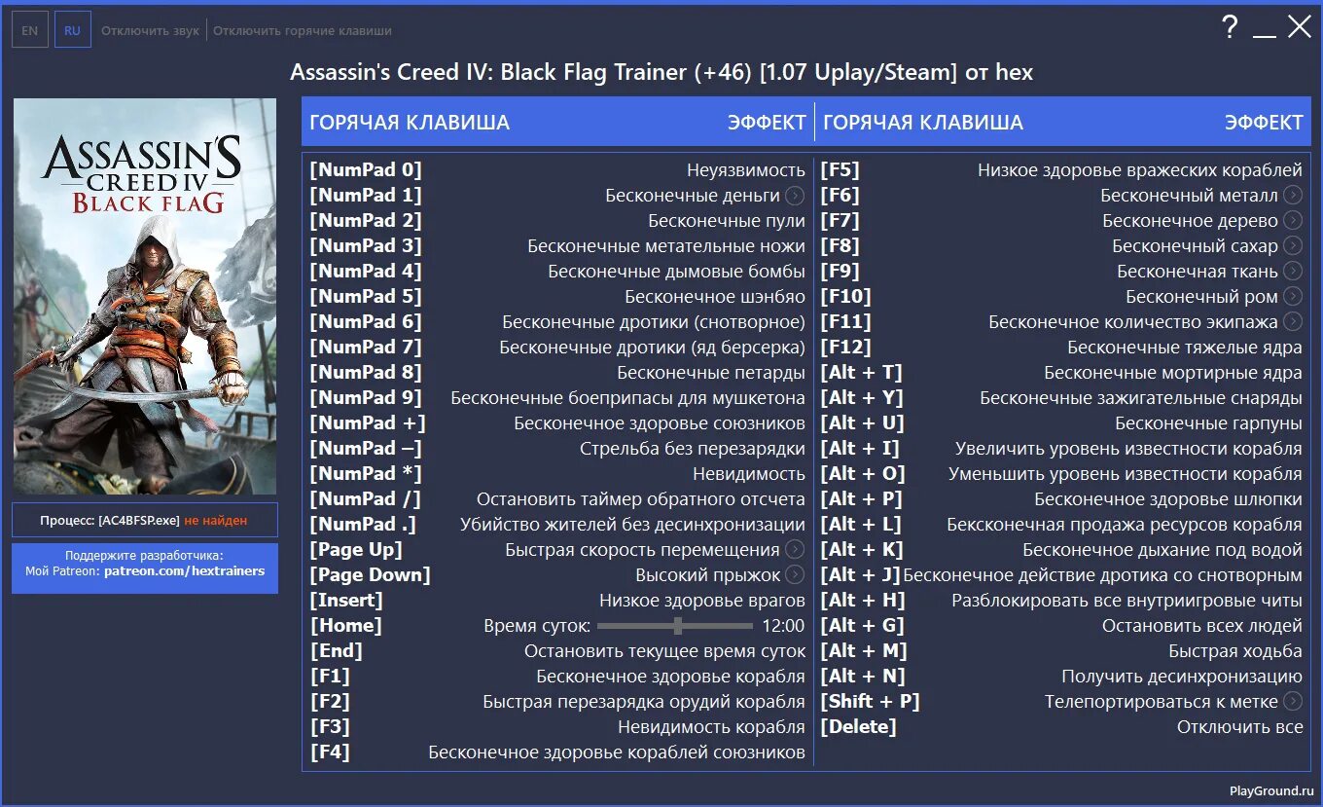Open options arrow for Бесконечное дерево
This screenshot has width=1323, height=807.
click(1293, 221)
